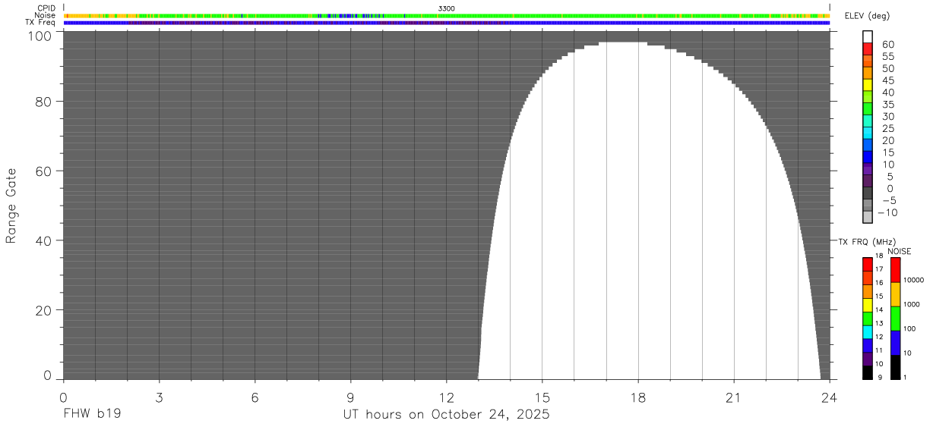Click Range Gate tick label 60
933x430 pixels.
click(44, 171)
